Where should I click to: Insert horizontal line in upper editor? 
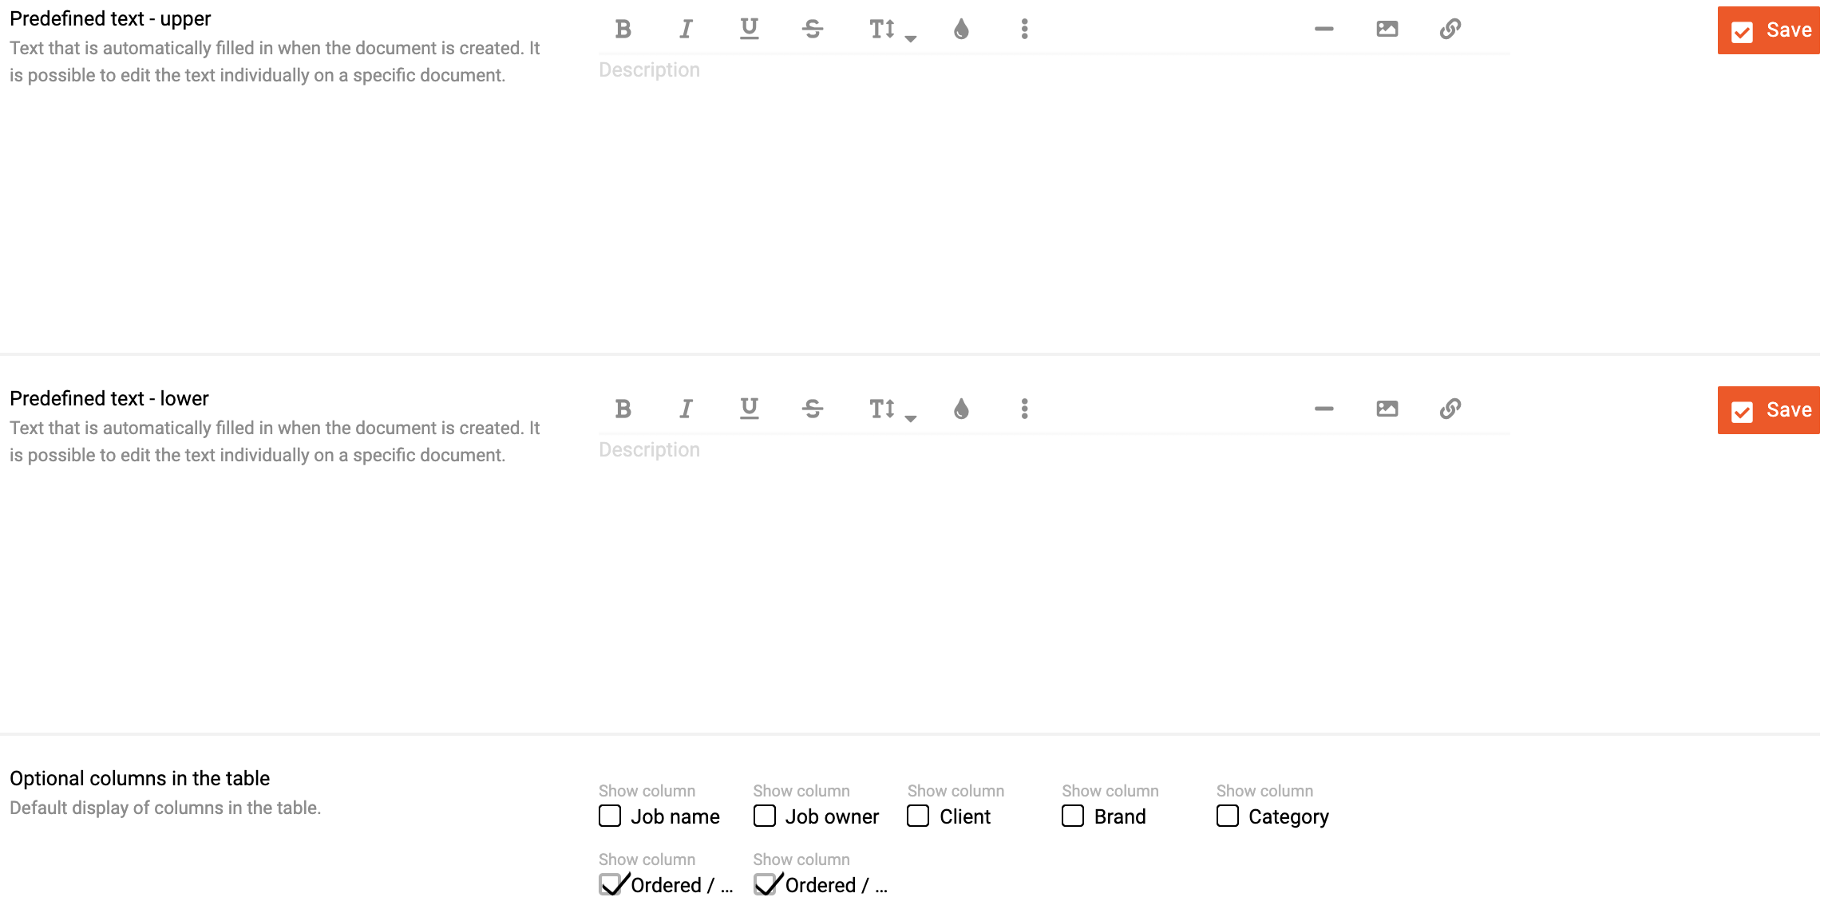click(1324, 30)
